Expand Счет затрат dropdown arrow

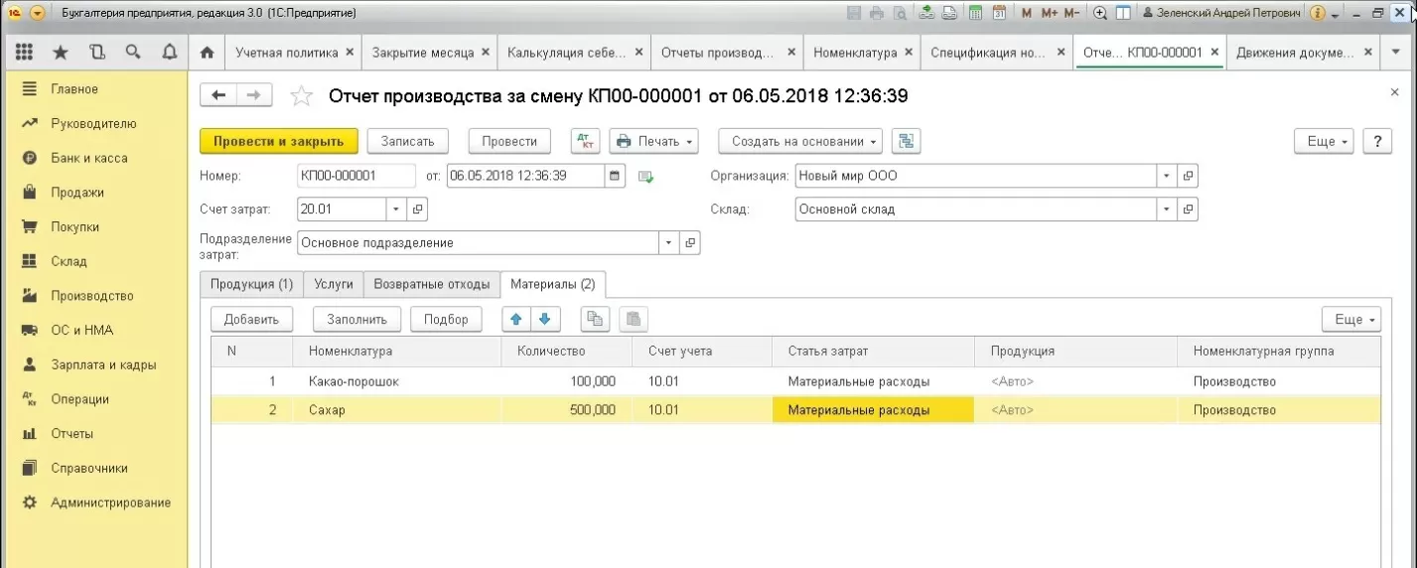pyautogui.click(x=396, y=210)
